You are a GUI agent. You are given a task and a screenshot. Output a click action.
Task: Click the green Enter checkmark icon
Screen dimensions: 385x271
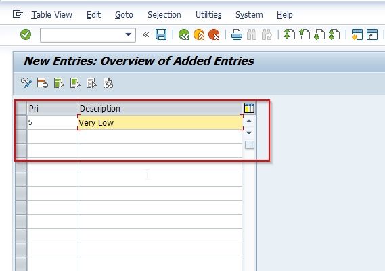click(x=26, y=34)
